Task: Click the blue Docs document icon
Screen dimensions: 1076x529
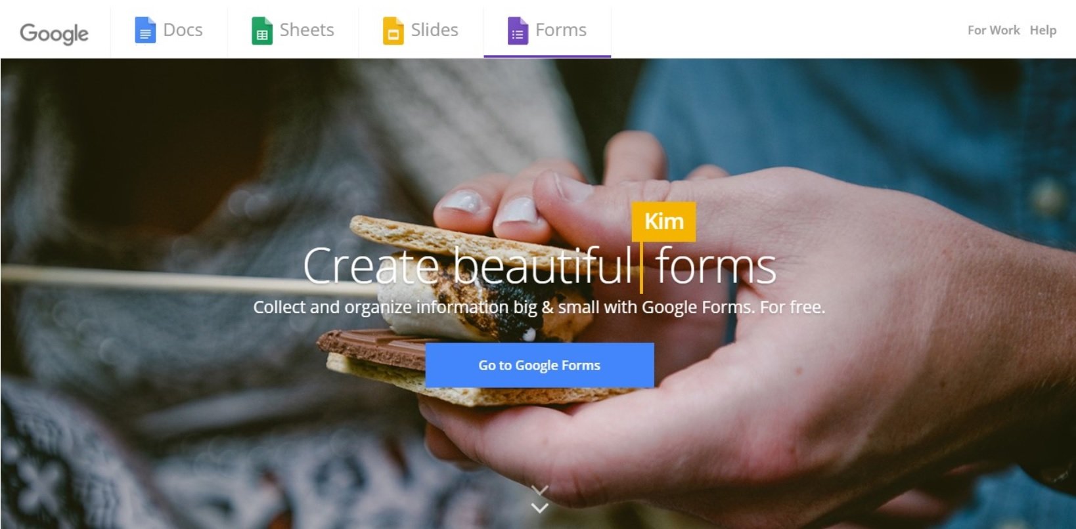Action: pos(145,30)
